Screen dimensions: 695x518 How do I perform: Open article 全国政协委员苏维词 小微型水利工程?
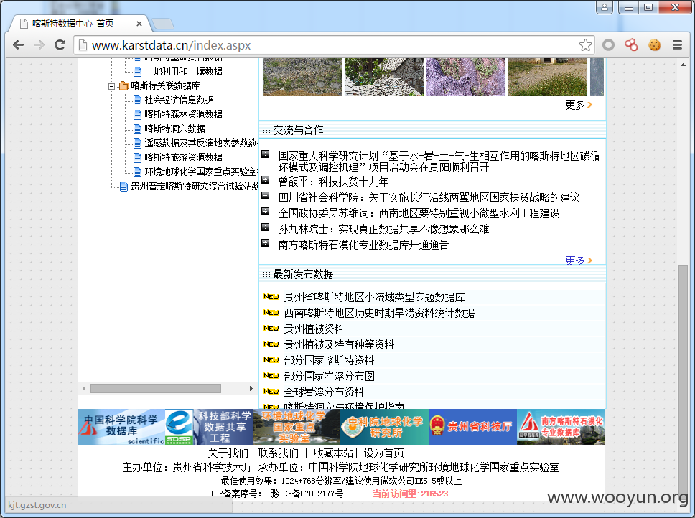click(419, 213)
